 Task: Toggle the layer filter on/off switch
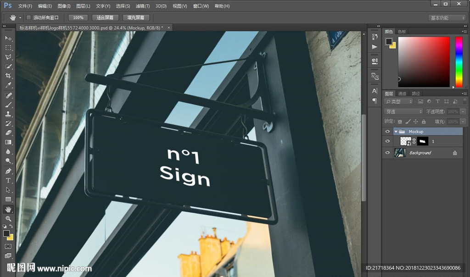[464, 101]
